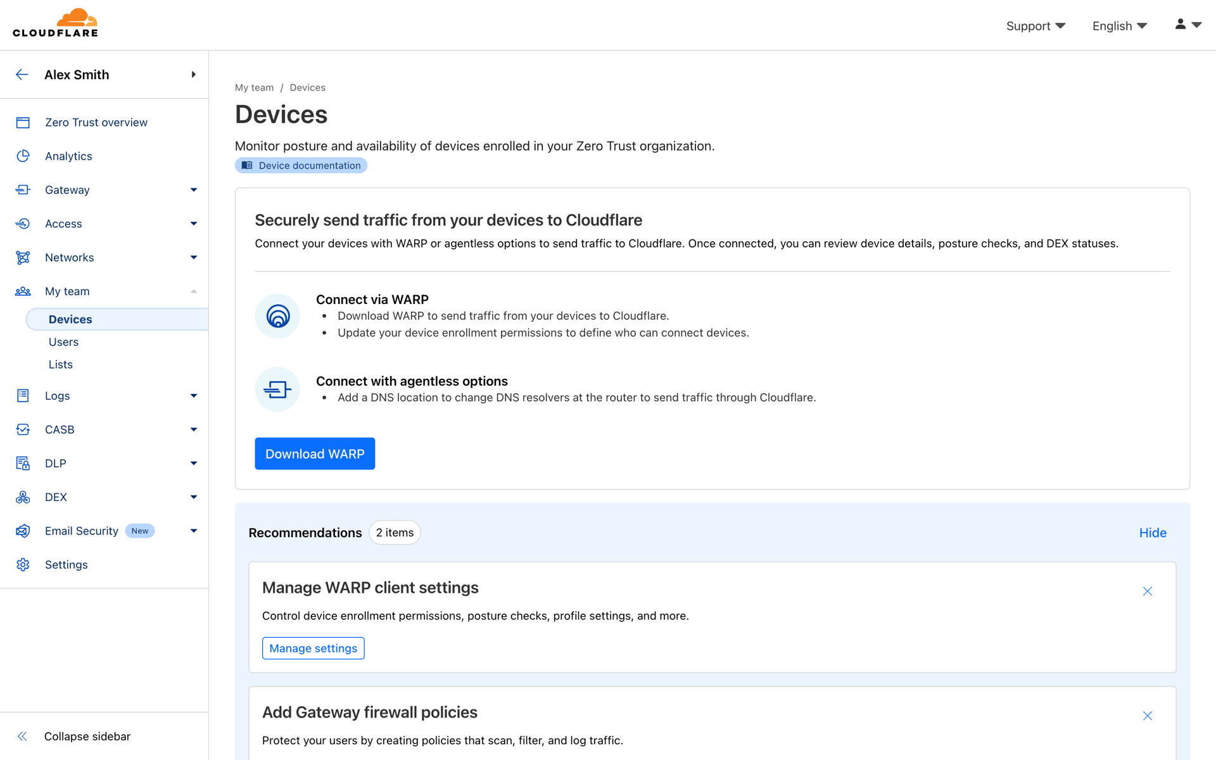Click the Manage WARP client settings heading
This screenshot has width=1216, height=760.
(370, 588)
